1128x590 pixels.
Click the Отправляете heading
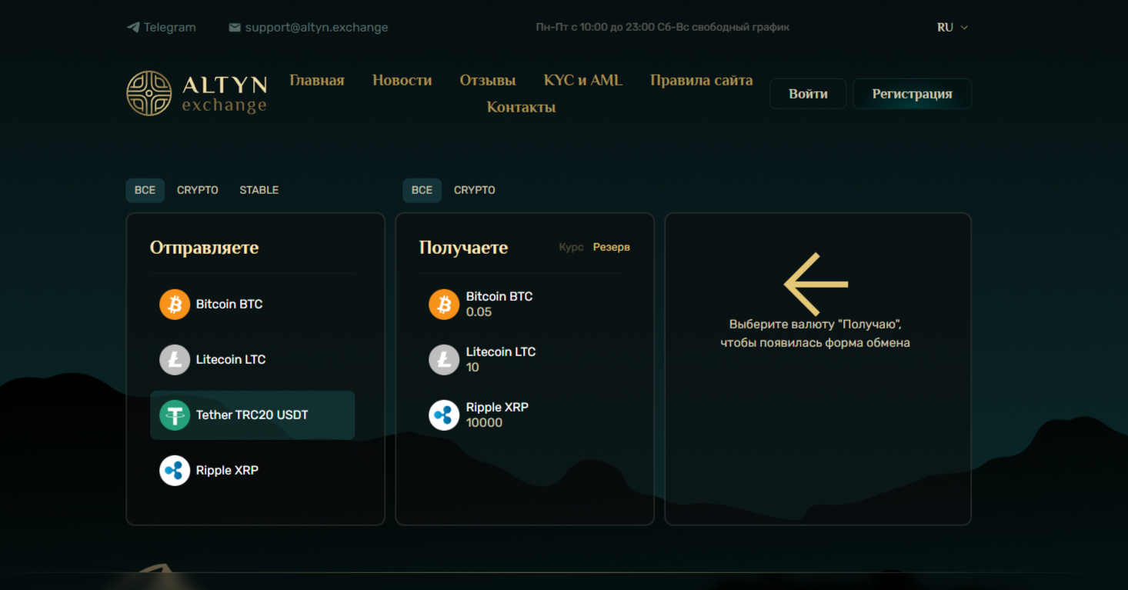click(x=205, y=248)
